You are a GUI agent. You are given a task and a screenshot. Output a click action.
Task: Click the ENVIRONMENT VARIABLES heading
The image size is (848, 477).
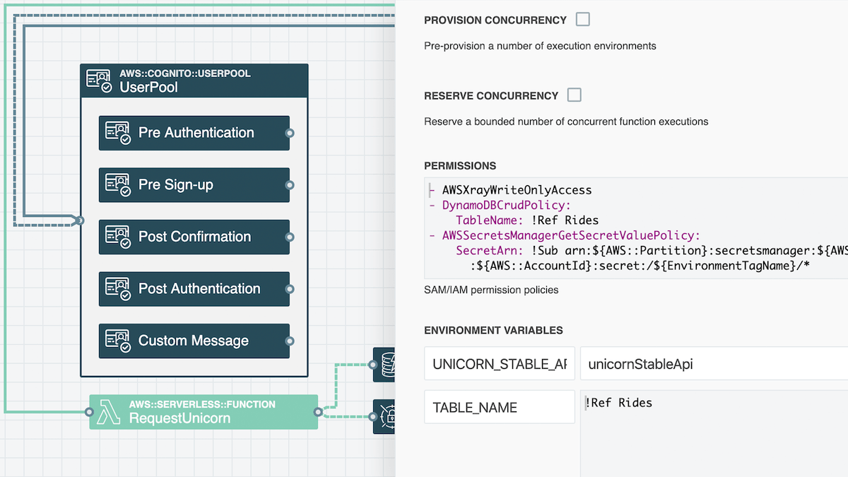click(493, 331)
